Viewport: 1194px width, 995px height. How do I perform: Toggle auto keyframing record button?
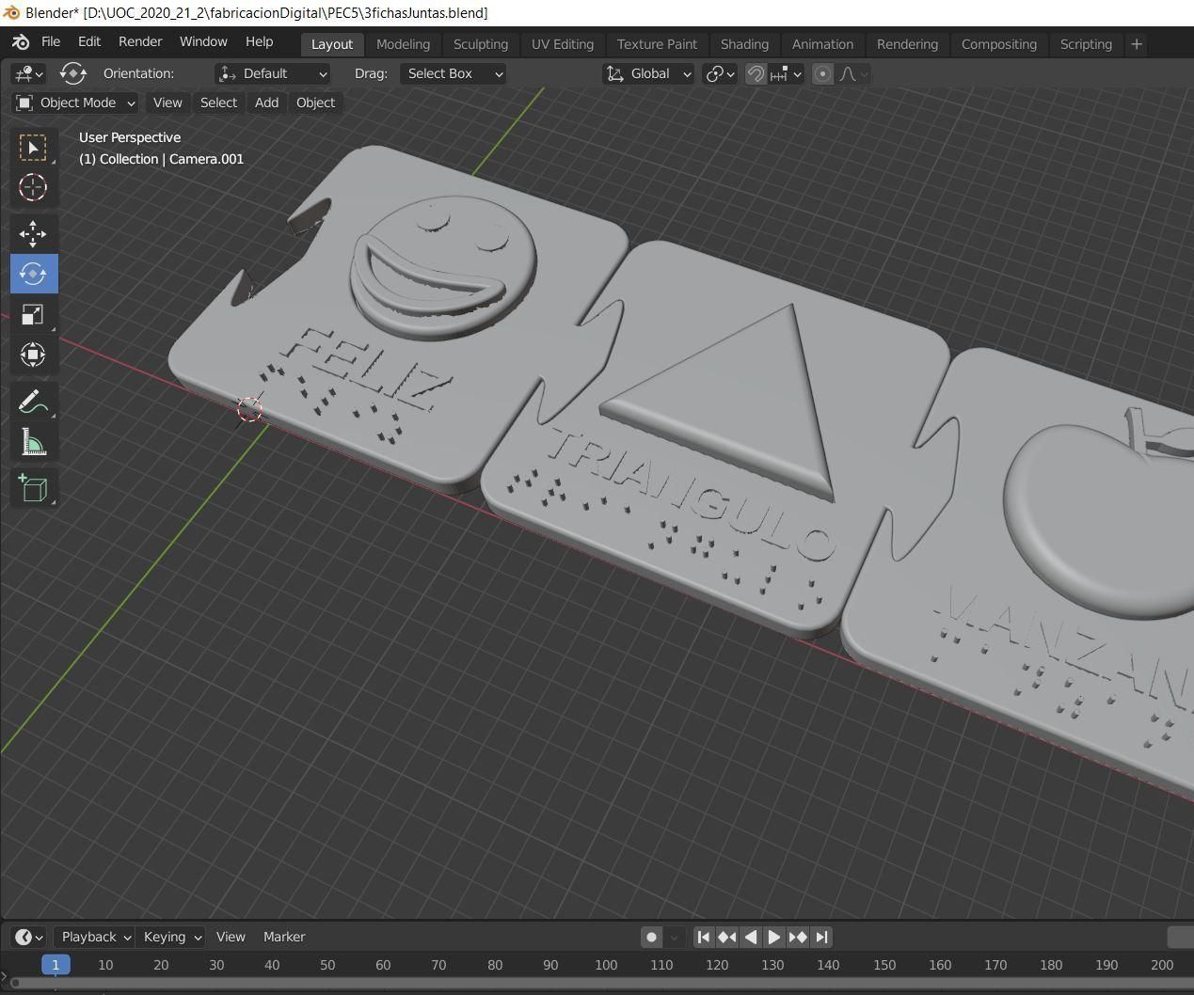coord(651,937)
